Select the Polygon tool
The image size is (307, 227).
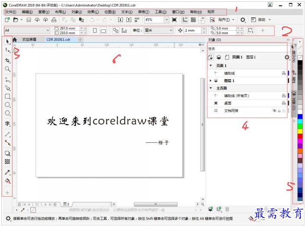point(7,113)
